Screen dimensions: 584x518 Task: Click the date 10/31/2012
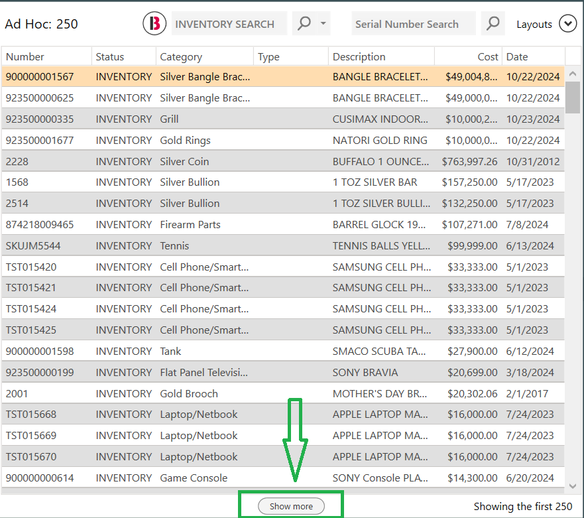click(x=533, y=161)
